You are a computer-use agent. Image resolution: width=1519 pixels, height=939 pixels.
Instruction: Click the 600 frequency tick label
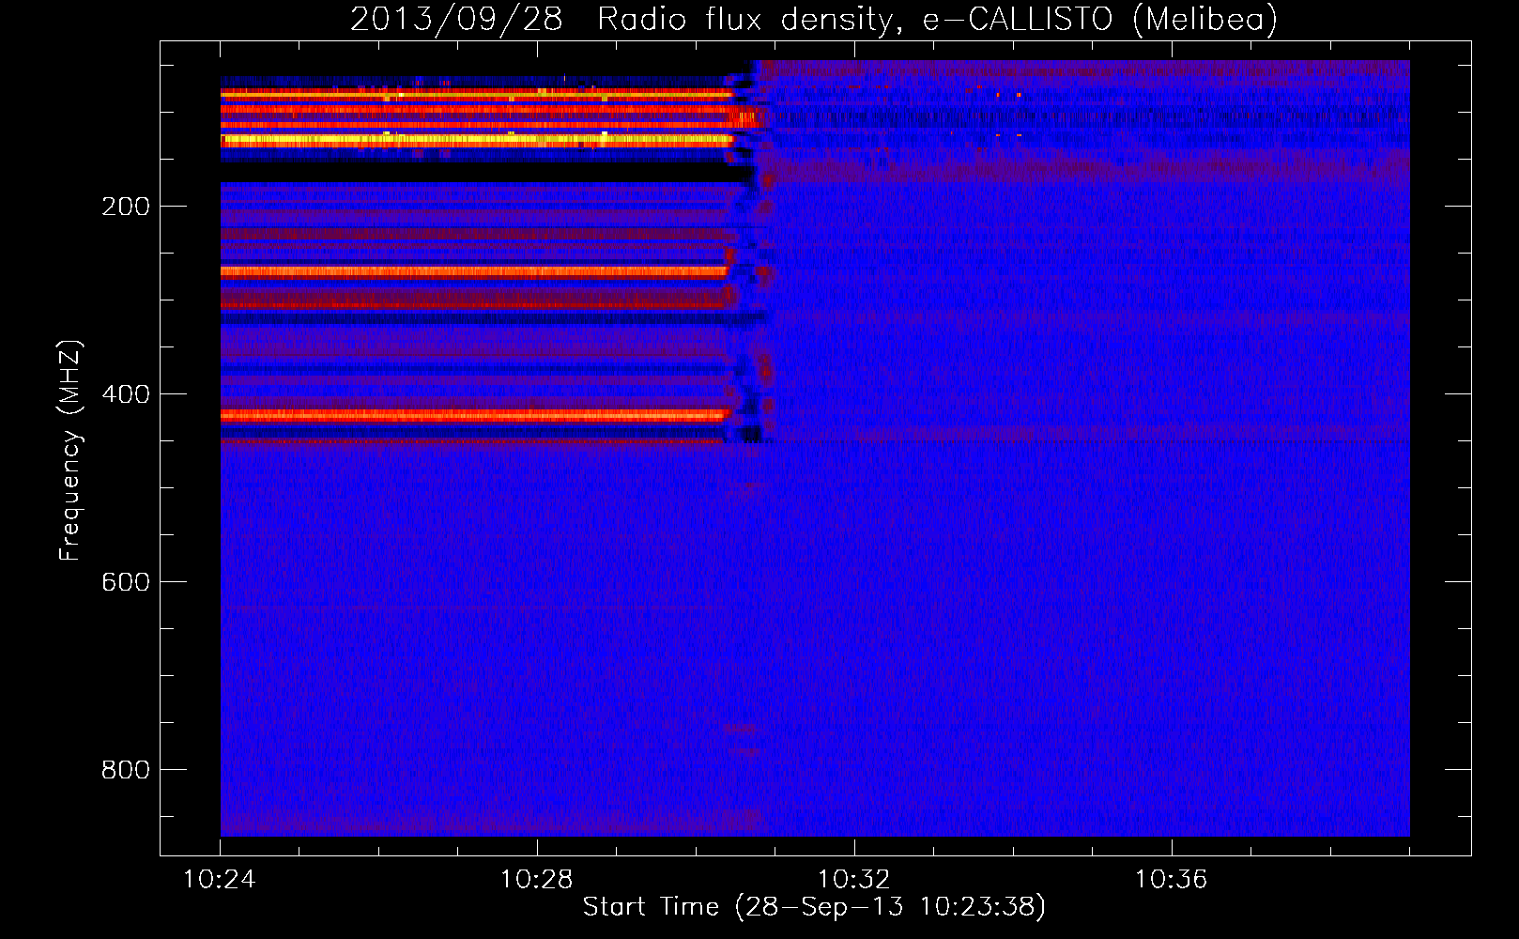point(126,582)
